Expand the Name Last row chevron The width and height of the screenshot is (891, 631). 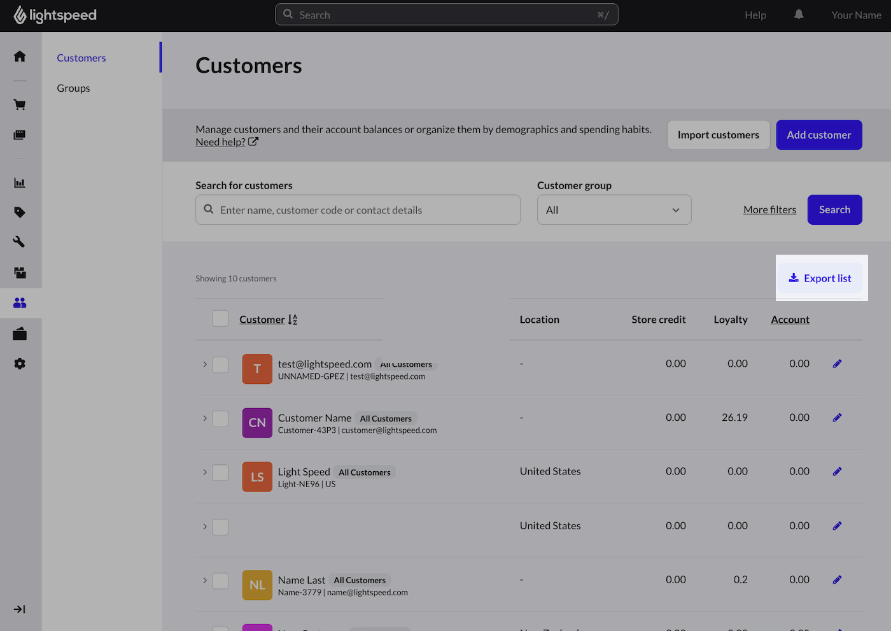click(204, 581)
